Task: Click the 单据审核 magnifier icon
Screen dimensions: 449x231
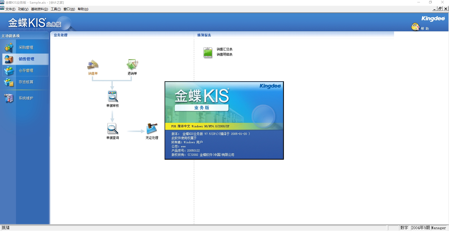Action: coord(113,96)
